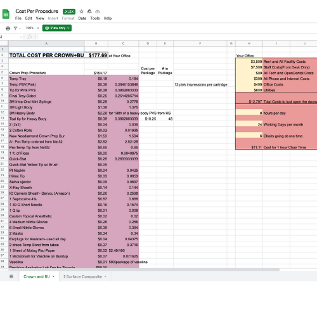Click the Google Sheets home icon
This screenshot has width=317, height=317.
[x=6, y=14]
